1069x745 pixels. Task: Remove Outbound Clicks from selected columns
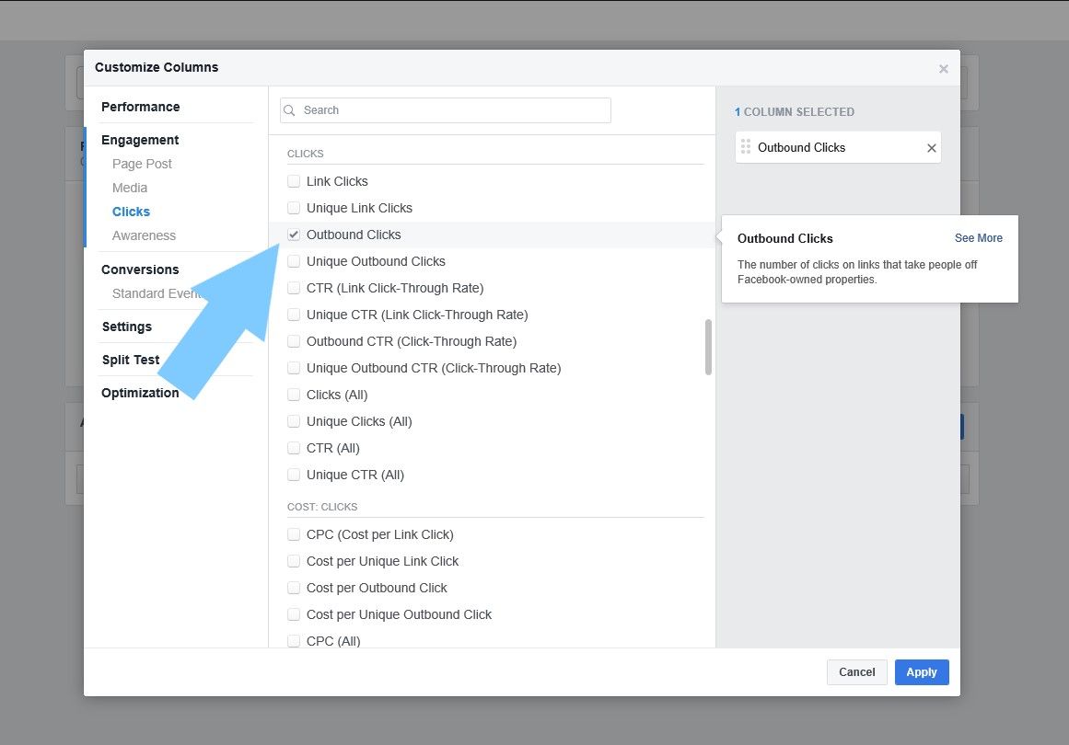[x=931, y=148]
